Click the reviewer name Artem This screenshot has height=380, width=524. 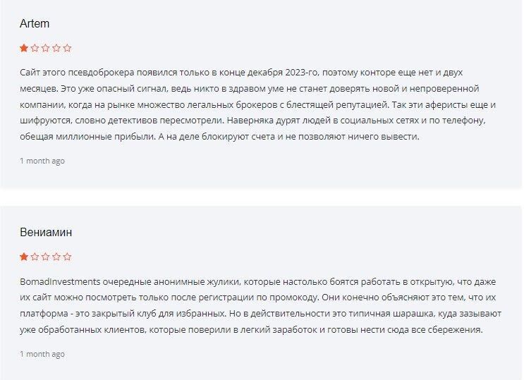coord(35,24)
